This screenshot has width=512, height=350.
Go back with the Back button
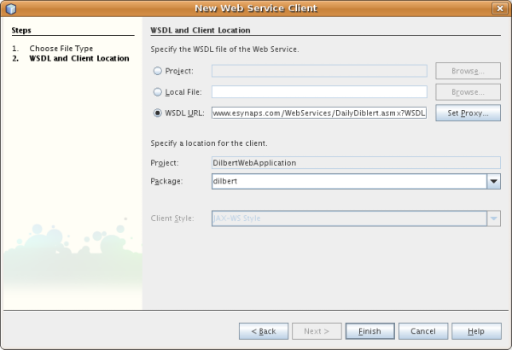point(263,331)
